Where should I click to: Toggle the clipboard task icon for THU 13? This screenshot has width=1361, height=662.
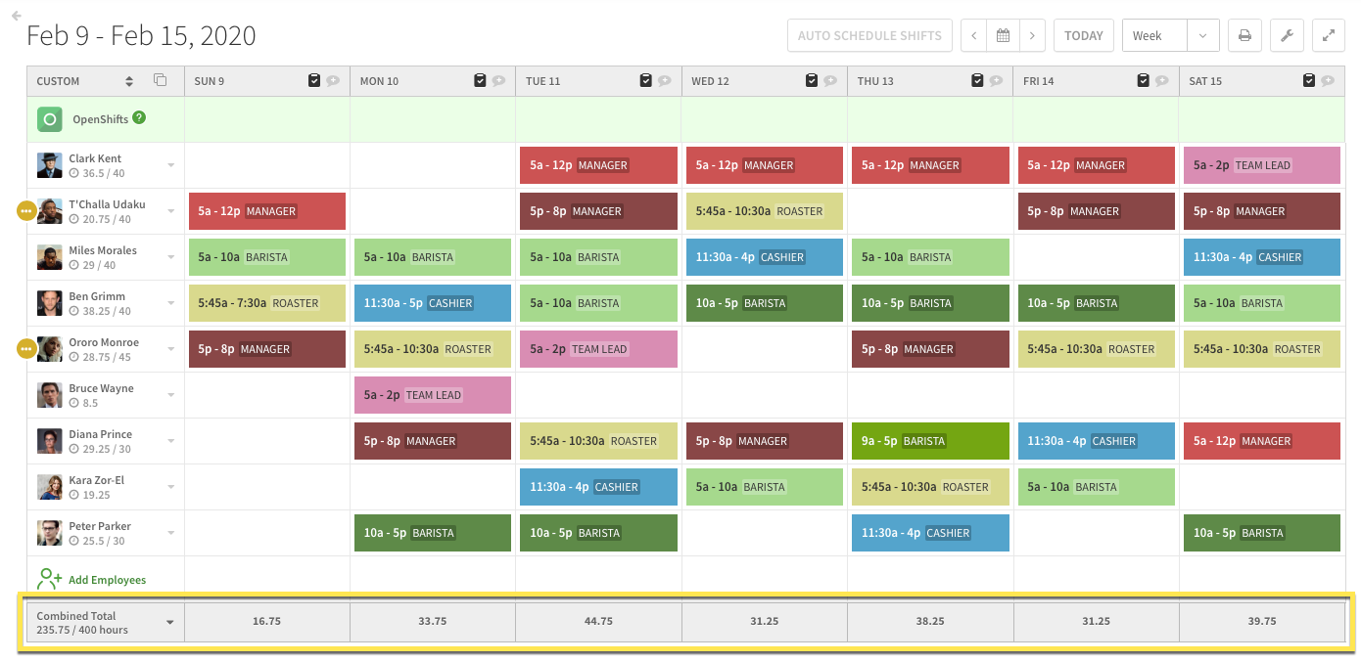point(977,81)
